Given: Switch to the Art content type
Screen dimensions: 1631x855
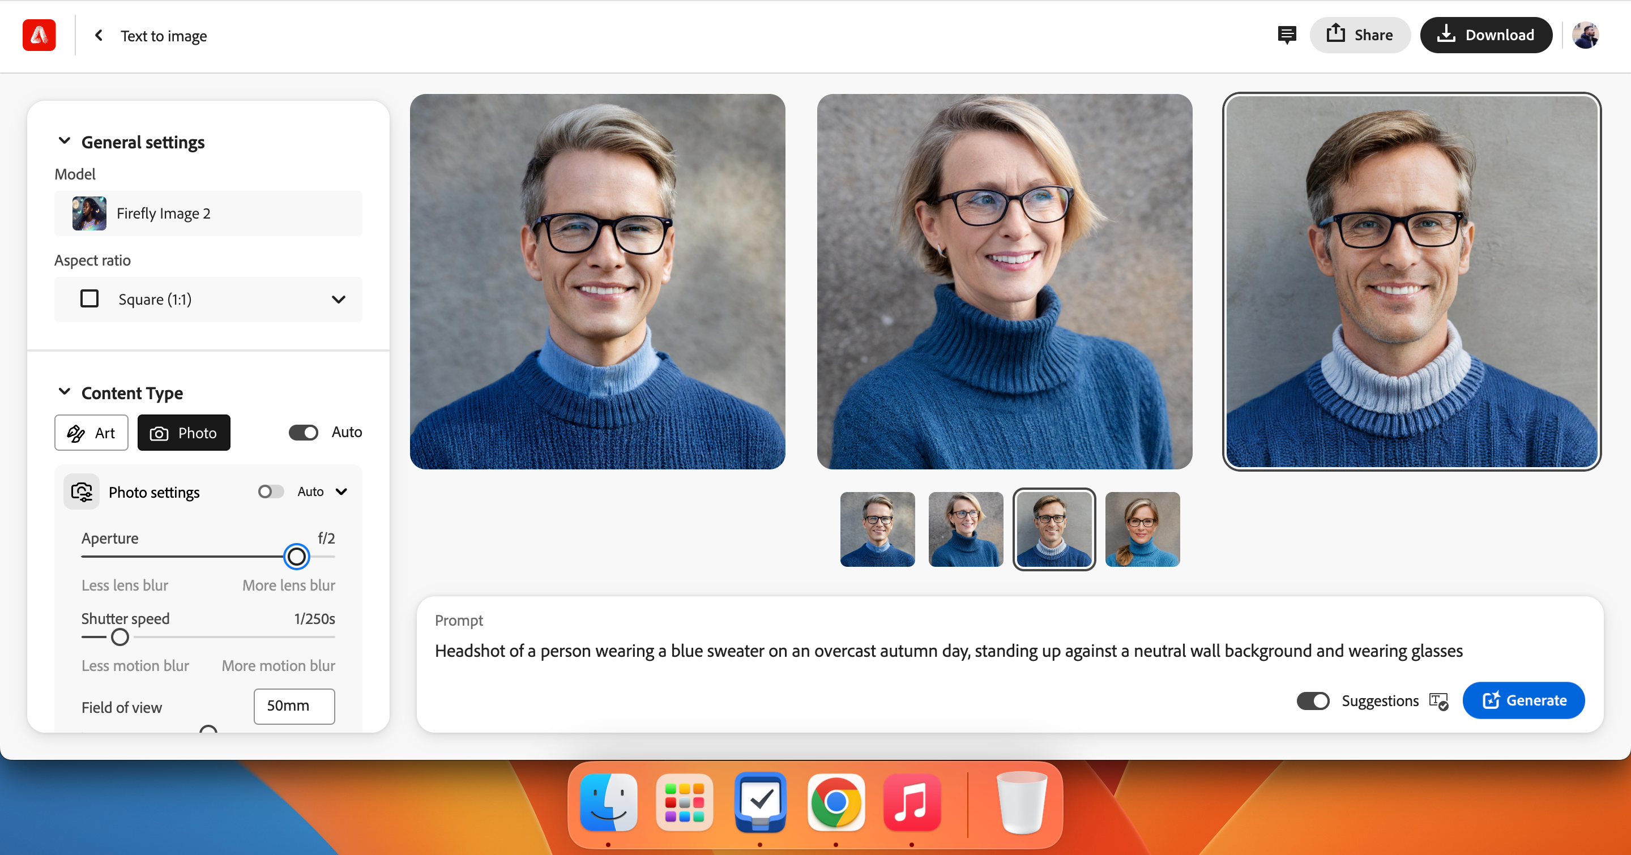Looking at the screenshot, I should (91, 432).
